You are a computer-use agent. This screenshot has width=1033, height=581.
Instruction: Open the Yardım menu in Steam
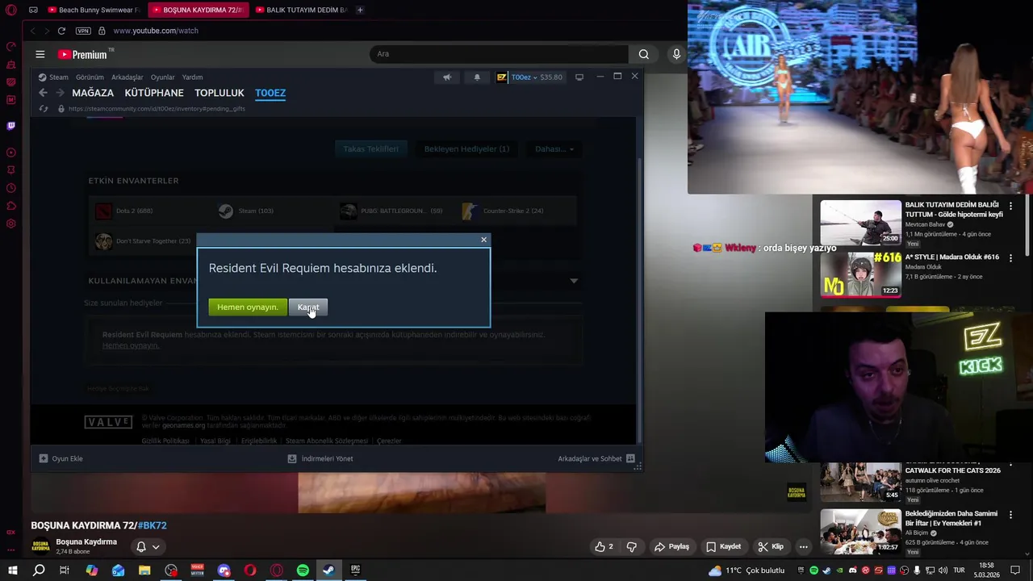[192, 77]
